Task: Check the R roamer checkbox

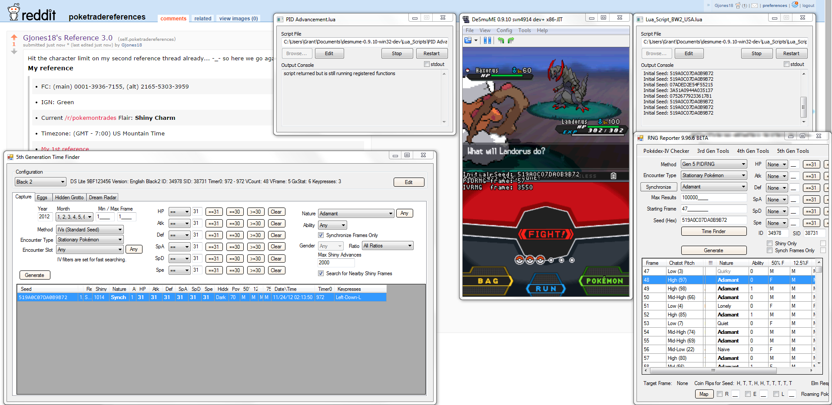Action: (x=720, y=394)
